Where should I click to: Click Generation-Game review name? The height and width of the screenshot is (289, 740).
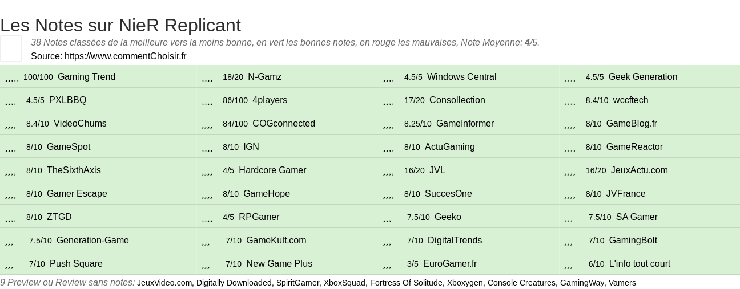click(x=92, y=241)
